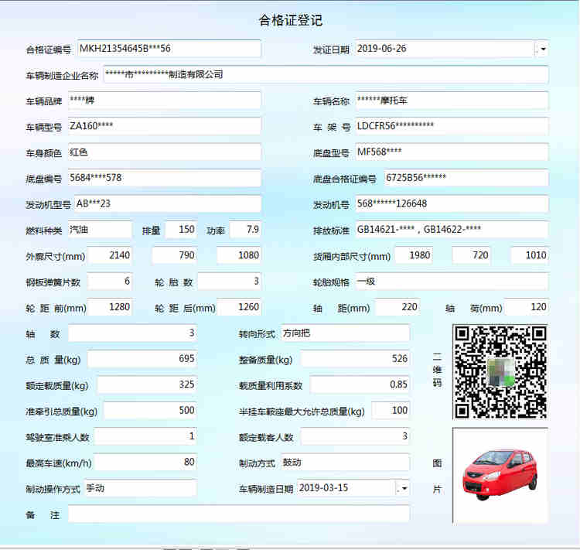The width and height of the screenshot is (580, 550).
Task: Click the 底盘合格证编号 input field
Action: (x=466, y=179)
